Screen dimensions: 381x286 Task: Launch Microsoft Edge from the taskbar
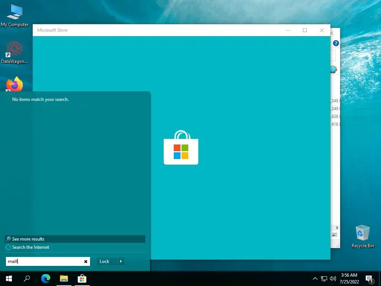coord(45,279)
